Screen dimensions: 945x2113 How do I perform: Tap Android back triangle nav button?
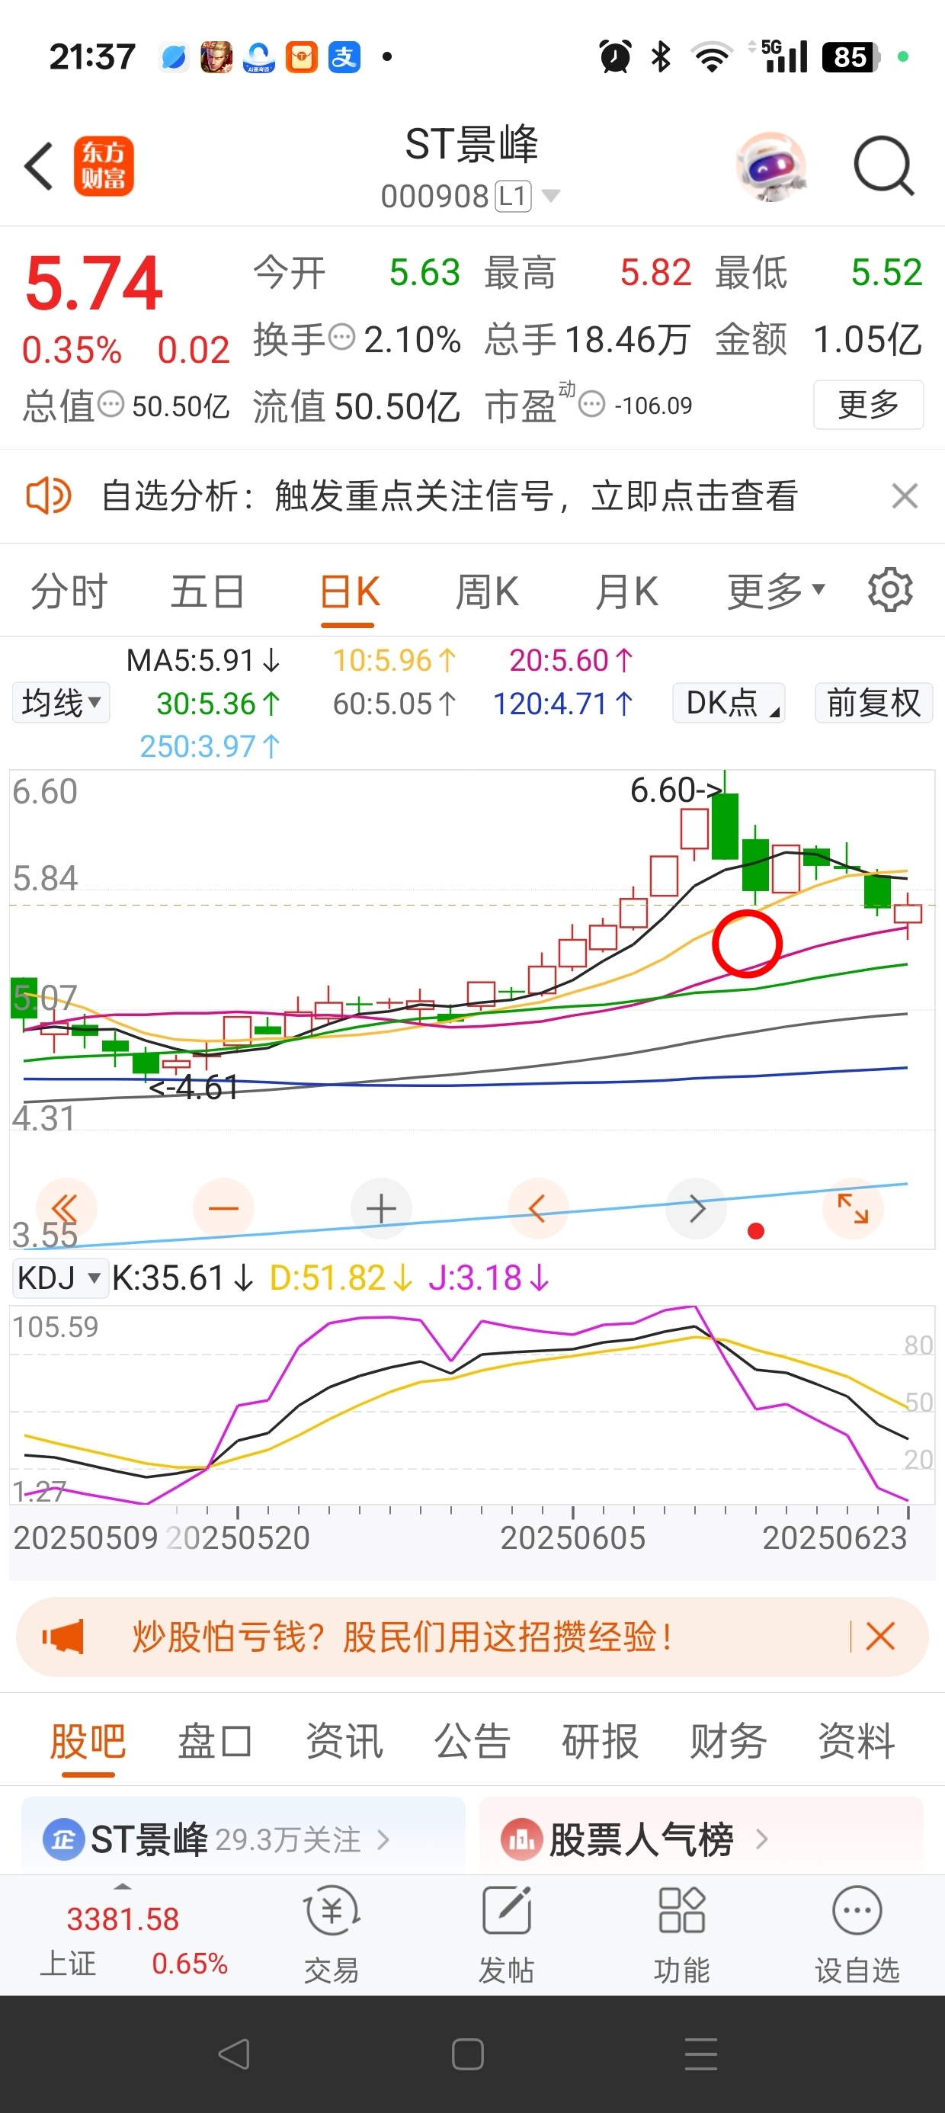234,2054
